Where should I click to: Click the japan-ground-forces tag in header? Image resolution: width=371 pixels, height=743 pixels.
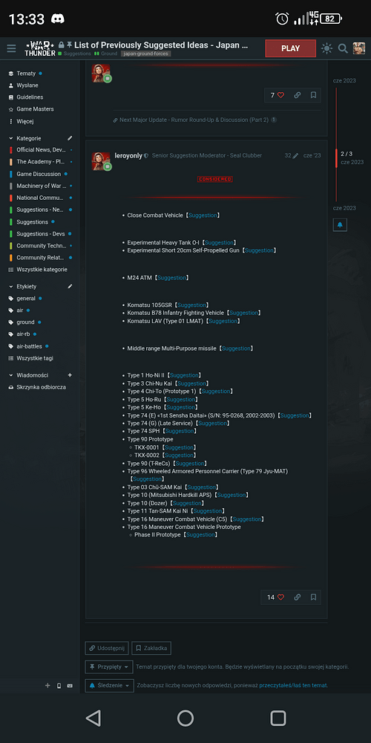(x=145, y=54)
